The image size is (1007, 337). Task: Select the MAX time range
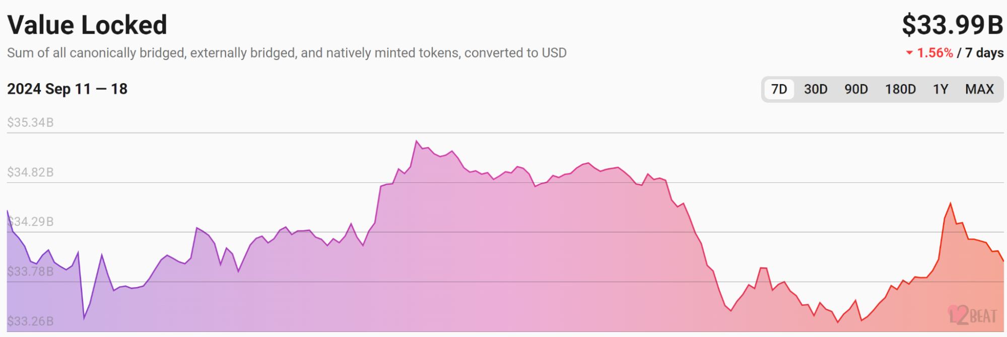pos(979,89)
